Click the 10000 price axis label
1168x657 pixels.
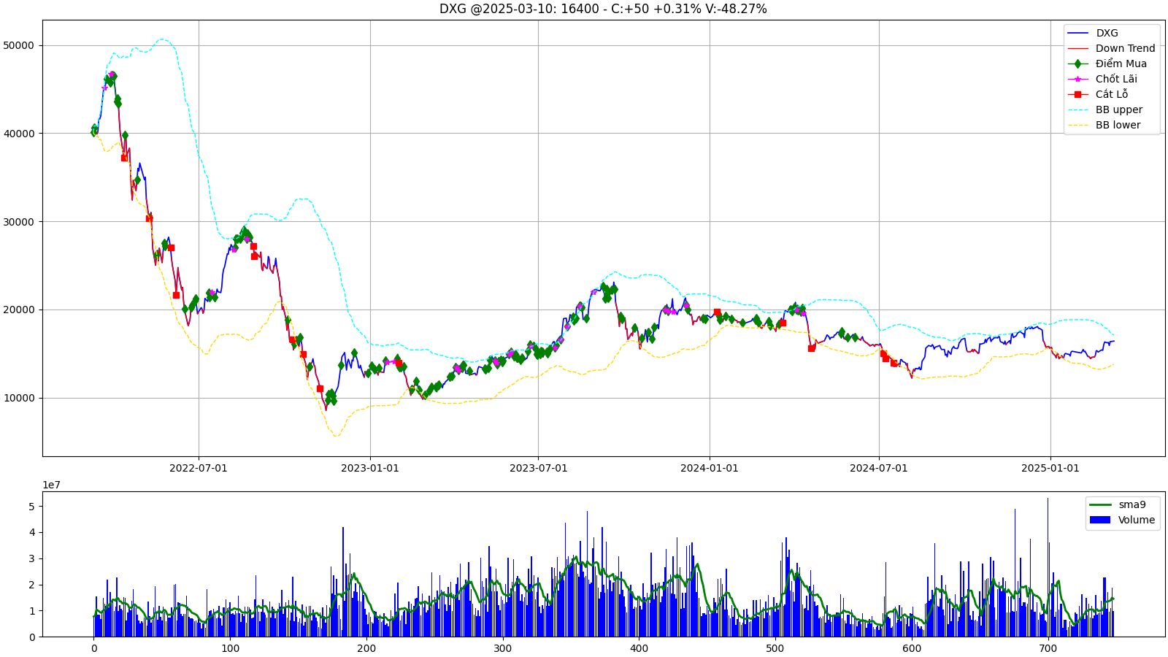coord(19,398)
